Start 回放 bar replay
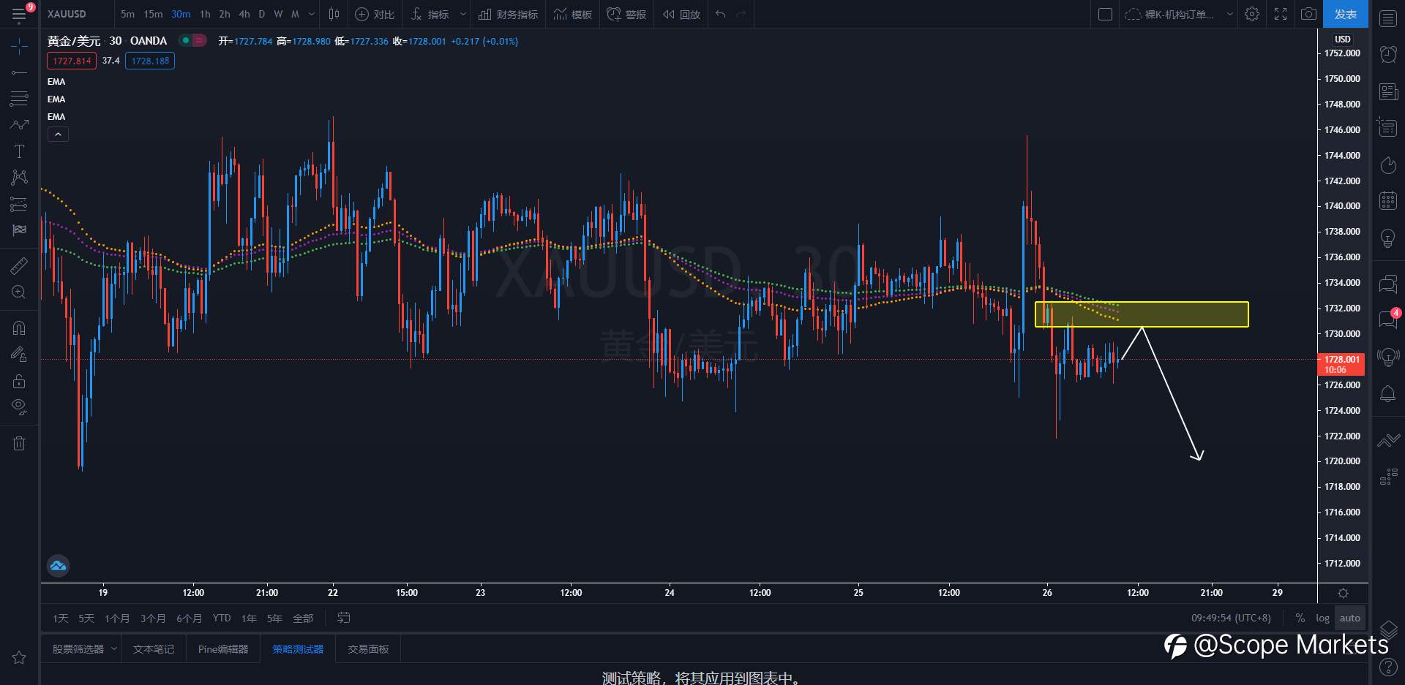Image resolution: width=1405 pixels, height=685 pixels. coord(681,14)
